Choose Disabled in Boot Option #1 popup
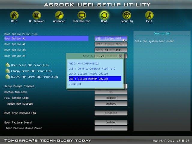Viewport: 192px width, 144px height. coord(95,84)
